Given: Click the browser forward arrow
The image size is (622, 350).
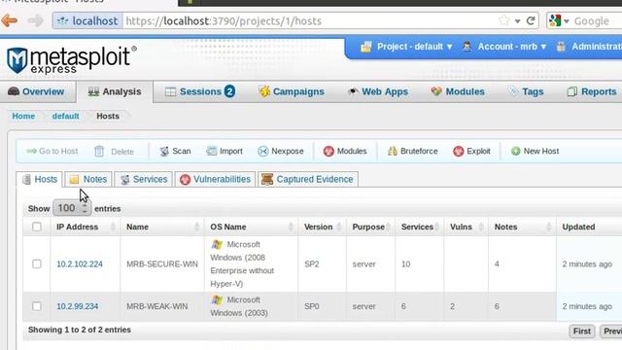Looking at the screenshot, I should pyautogui.click(x=35, y=20).
